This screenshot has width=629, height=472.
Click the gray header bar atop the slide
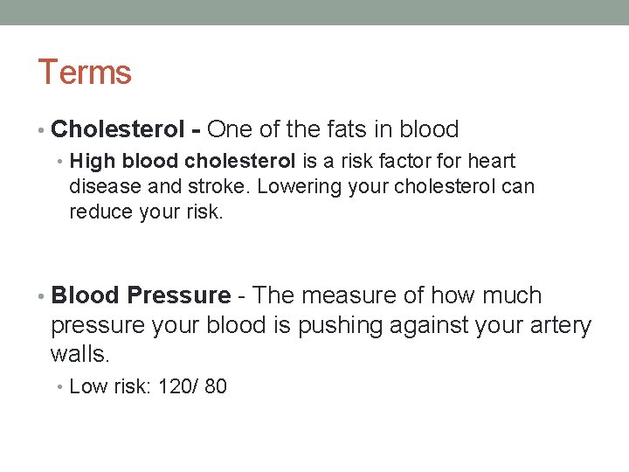(314, 12)
